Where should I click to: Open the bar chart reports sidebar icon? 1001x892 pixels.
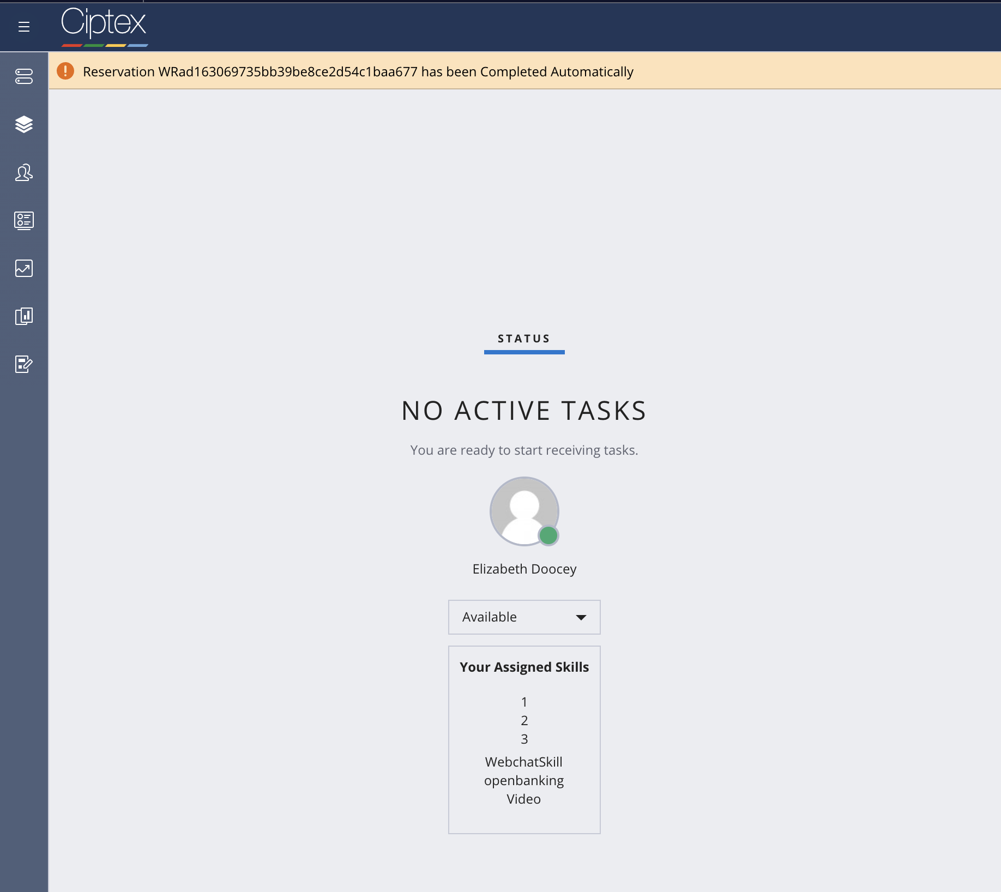[24, 316]
